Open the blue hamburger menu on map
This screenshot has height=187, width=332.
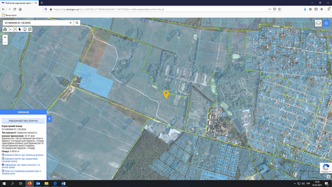(326, 23)
